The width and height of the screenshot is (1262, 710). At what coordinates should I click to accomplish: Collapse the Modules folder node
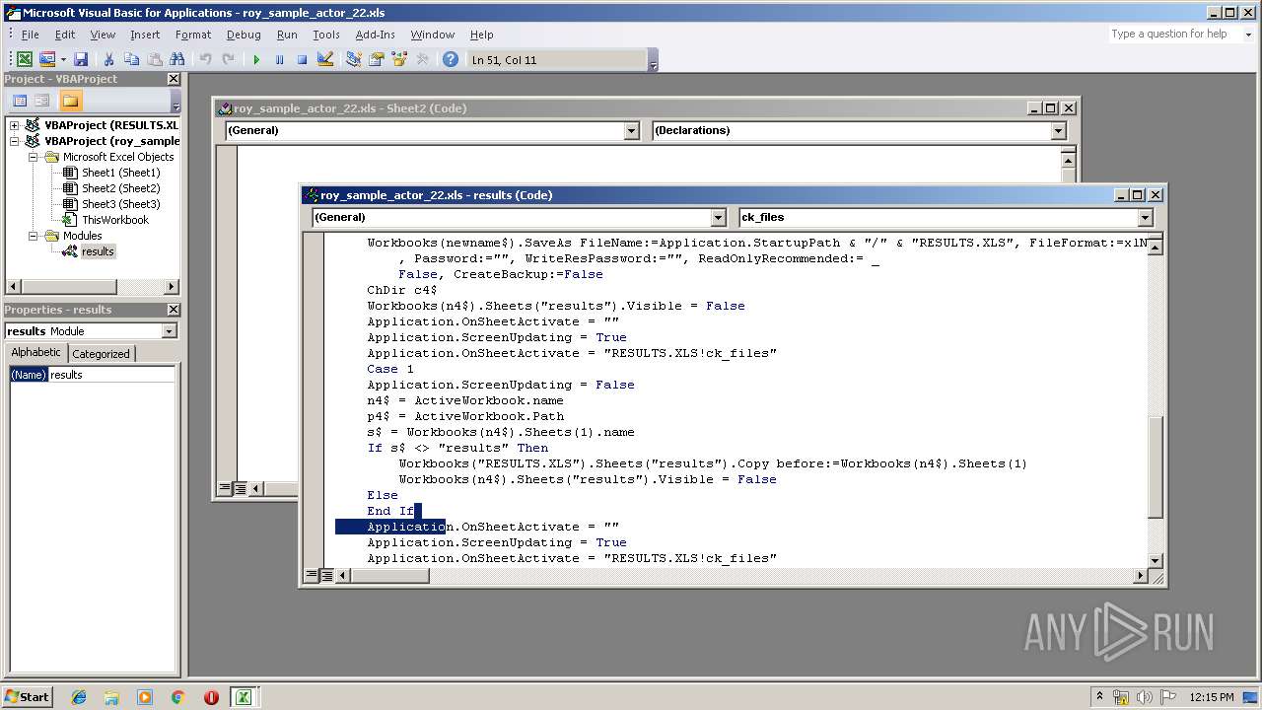[32, 236]
